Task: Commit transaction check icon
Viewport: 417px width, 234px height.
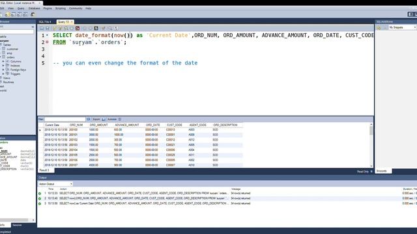Action: click(85, 29)
